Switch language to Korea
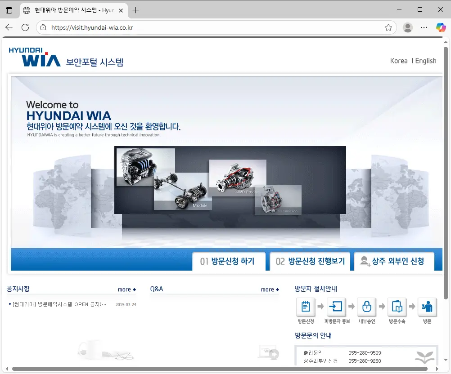Image resolution: width=451 pixels, height=374 pixels. [398, 61]
